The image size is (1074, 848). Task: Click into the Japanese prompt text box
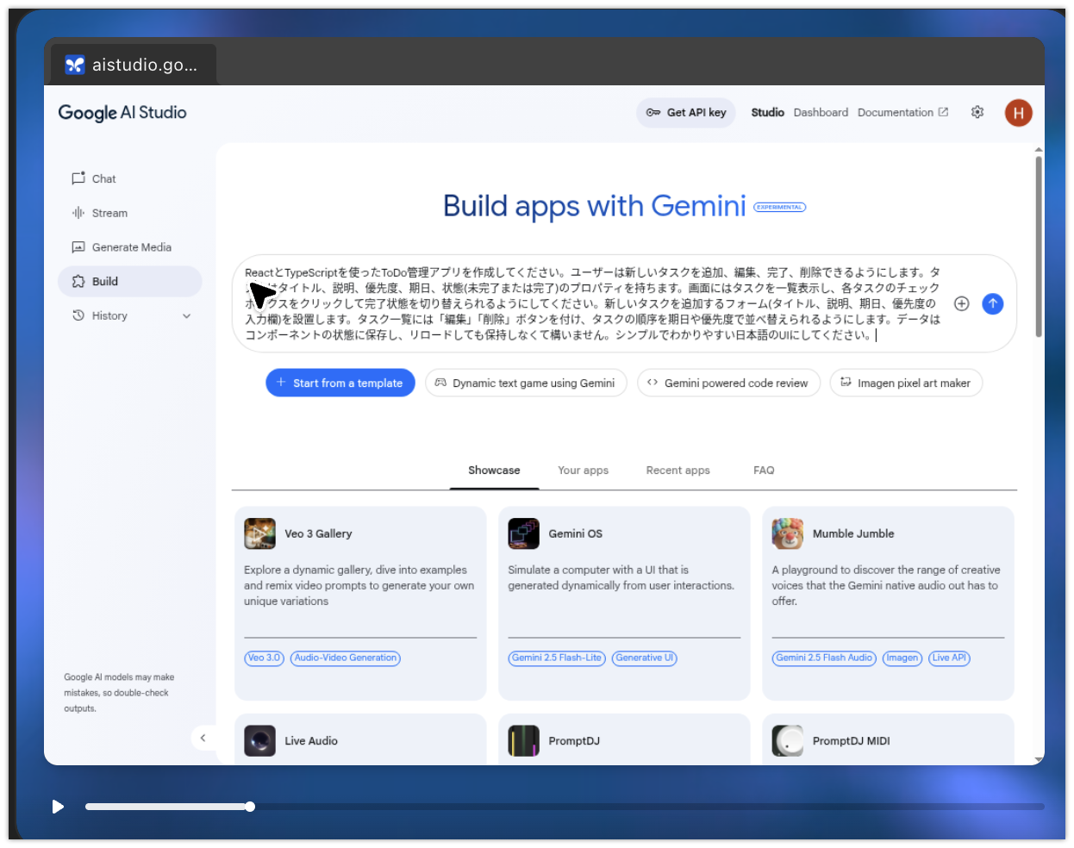click(593, 303)
